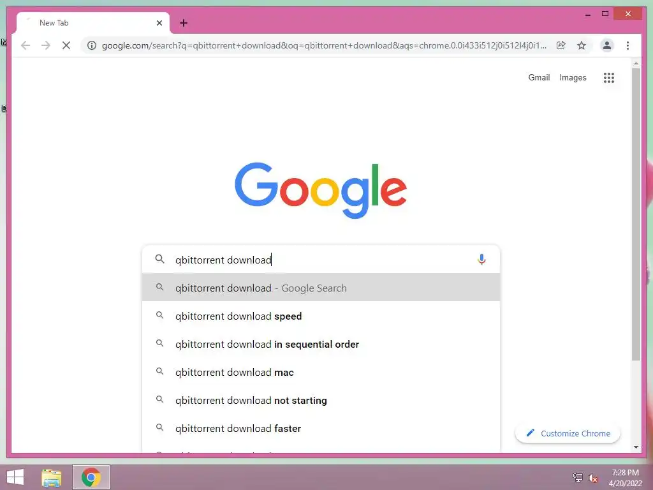Viewport: 653px width, 490px height.
Task: Choose 'qbittorrent download mac' suggestion
Action: (321, 372)
